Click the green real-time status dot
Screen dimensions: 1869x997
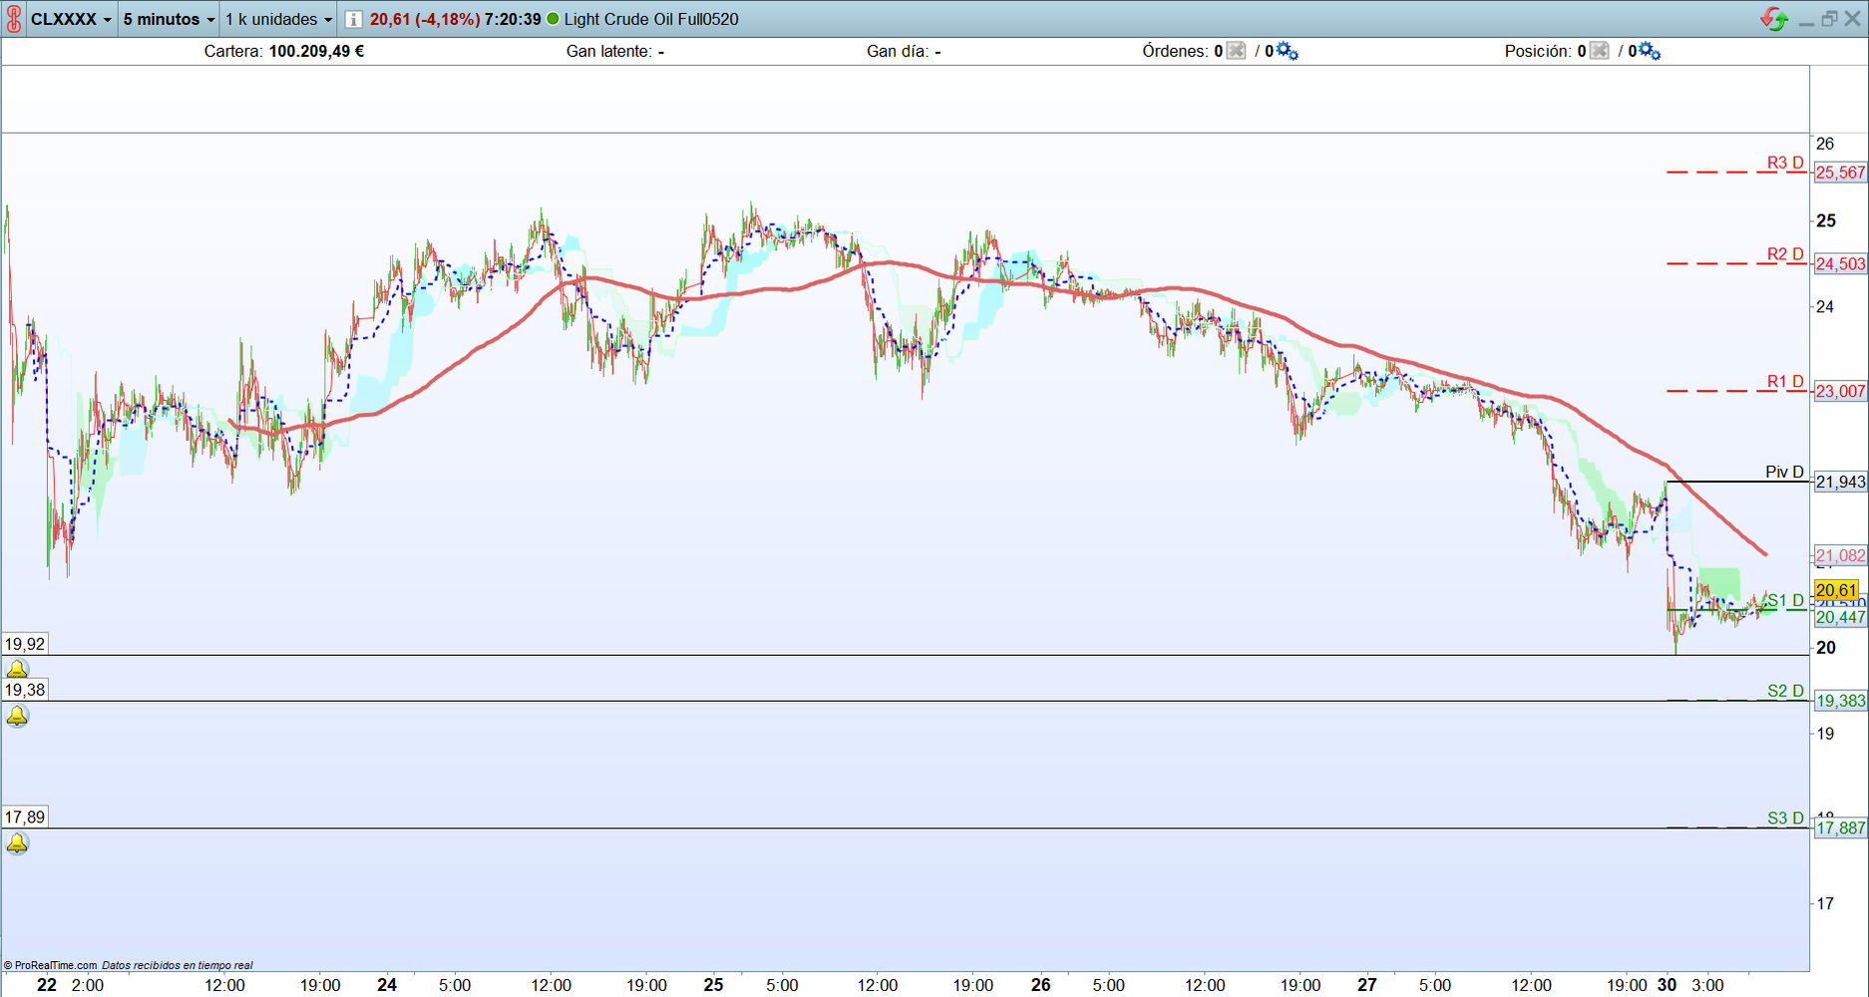pyautogui.click(x=554, y=19)
